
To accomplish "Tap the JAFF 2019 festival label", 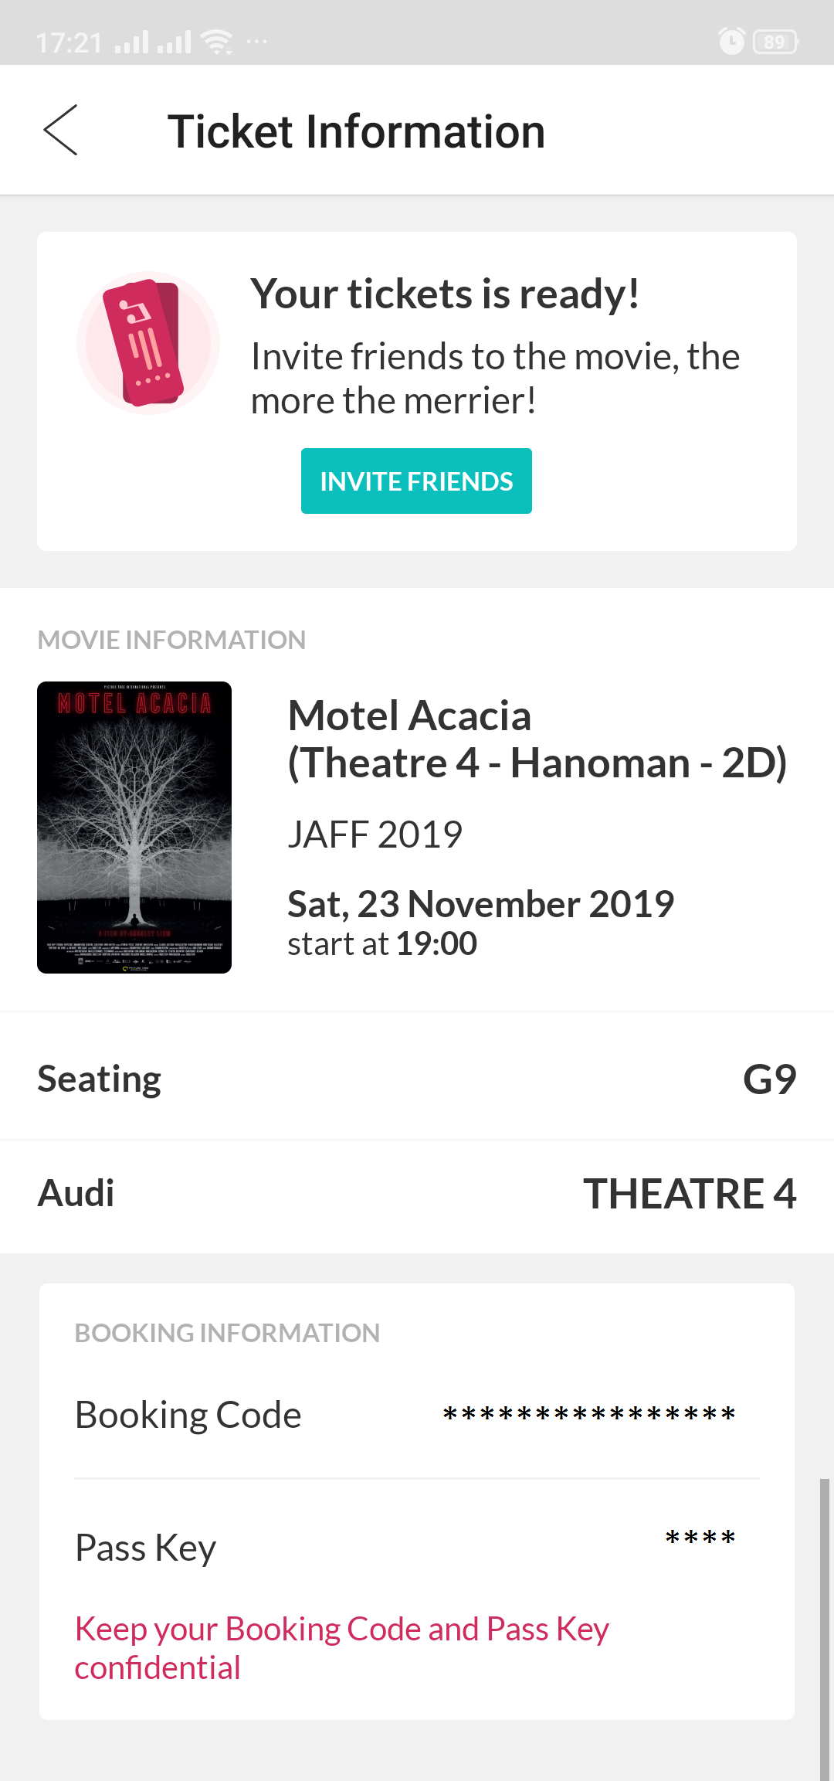I will click(375, 834).
